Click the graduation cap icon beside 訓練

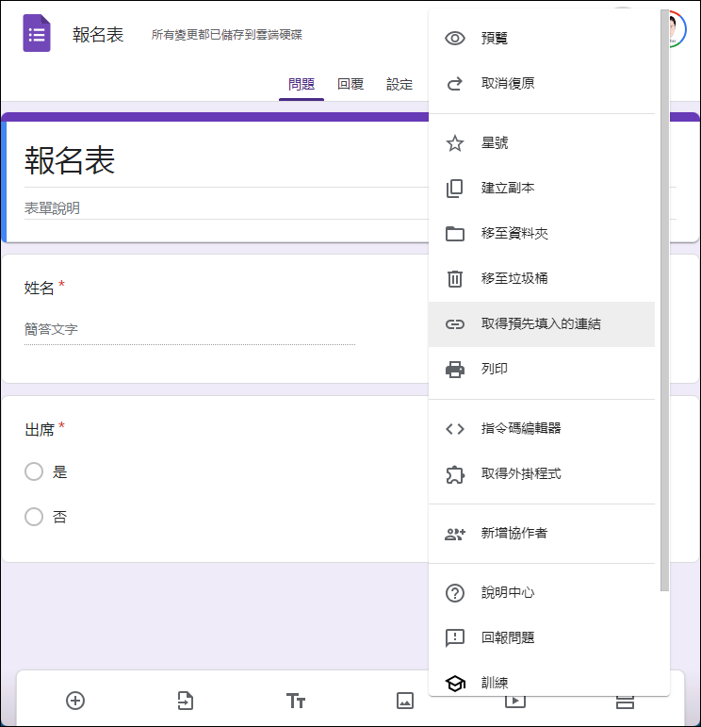tap(454, 683)
